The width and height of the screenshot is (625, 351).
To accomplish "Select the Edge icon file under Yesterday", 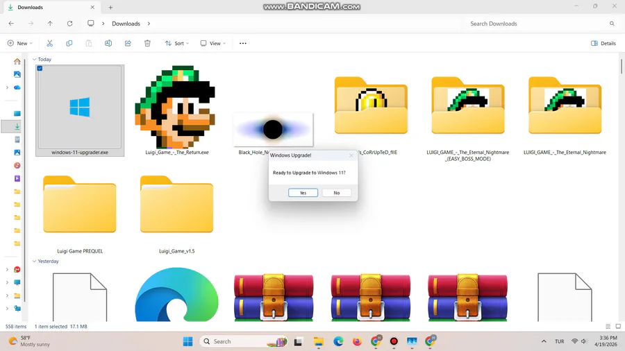I will pyautogui.click(x=176, y=294).
